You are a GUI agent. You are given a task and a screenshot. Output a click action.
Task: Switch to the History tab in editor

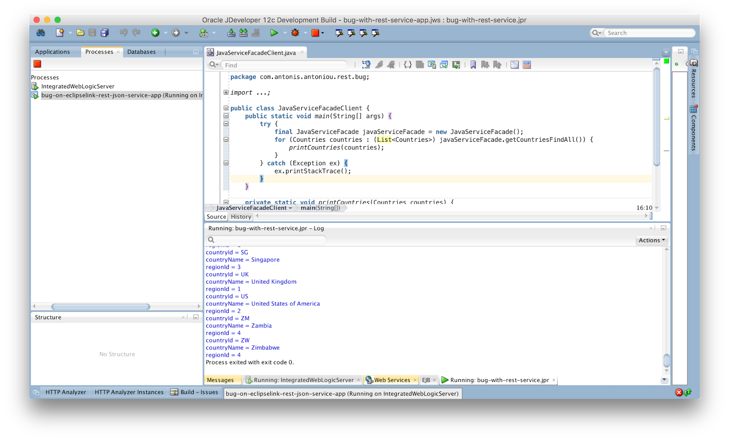(x=241, y=217)
